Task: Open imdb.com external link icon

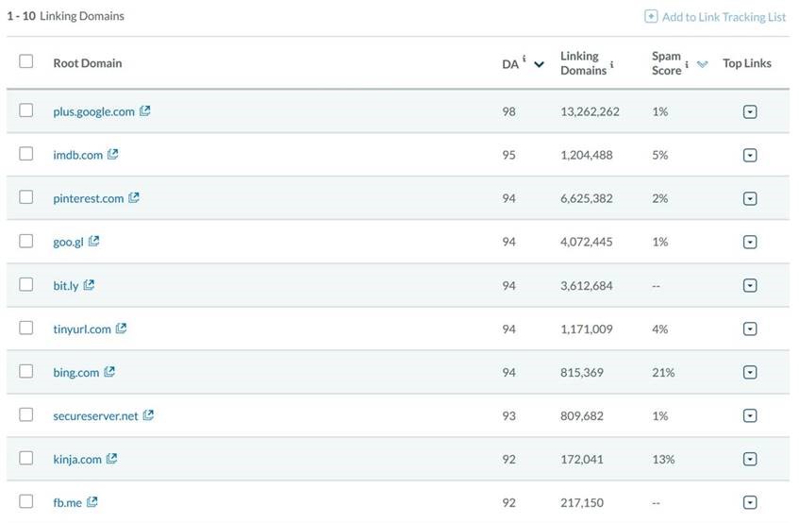Action: [113, 154]
